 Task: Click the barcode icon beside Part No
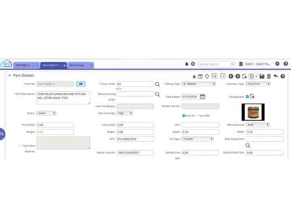[x=81, y=84]
